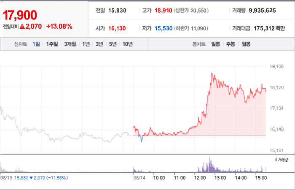The height and width of the screenshot is (190, 295).
Task: Switch chart to 3개월 range
Action: pyautogui.click(x=70, y=44)
